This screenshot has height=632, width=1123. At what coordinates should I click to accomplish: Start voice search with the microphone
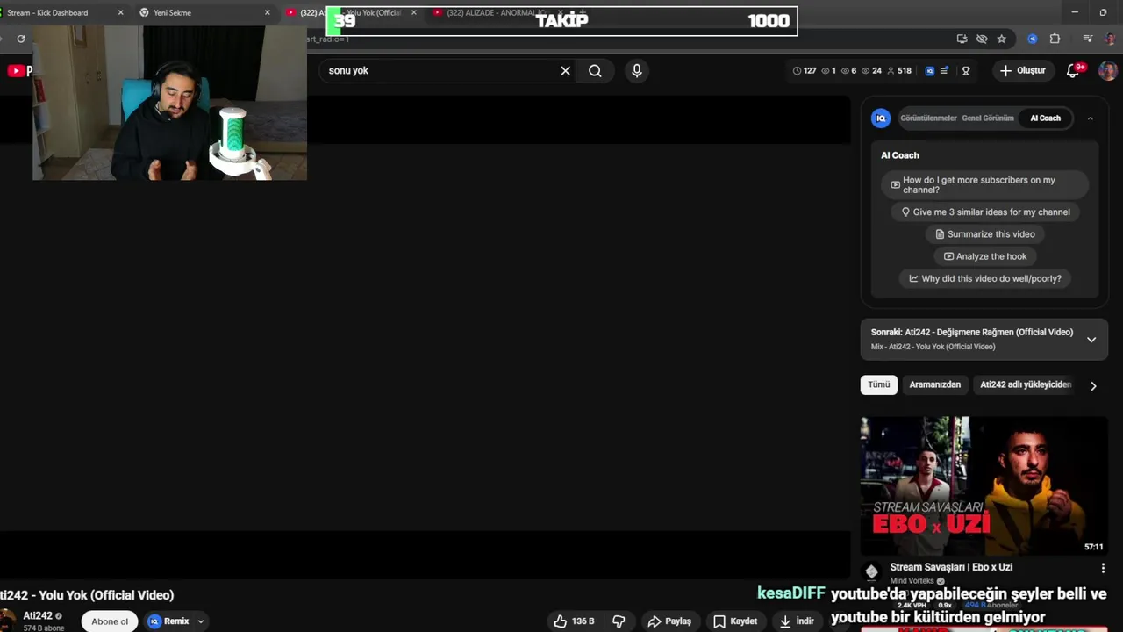click(637, 71)
